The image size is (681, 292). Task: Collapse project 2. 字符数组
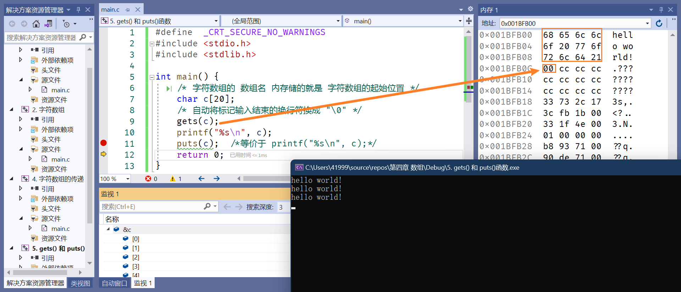pyautogui.click(x=11, y=110)
